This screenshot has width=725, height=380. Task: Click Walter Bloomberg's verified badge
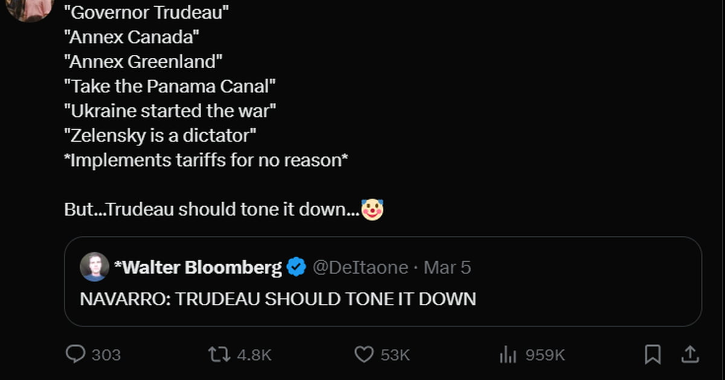tap(295, 267)
